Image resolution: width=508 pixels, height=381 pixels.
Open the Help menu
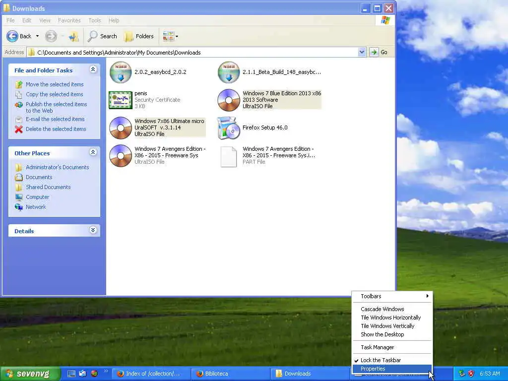114,20
